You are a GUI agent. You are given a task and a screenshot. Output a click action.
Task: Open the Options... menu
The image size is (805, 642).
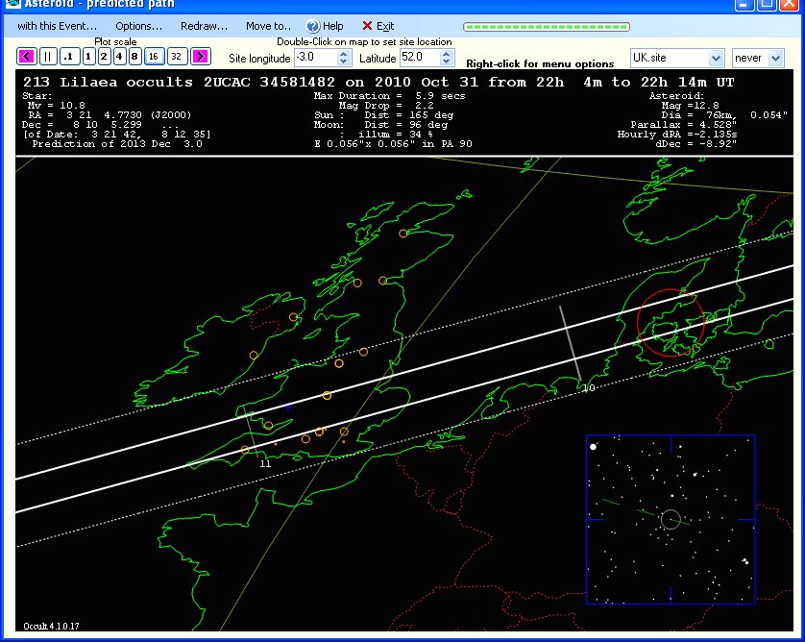(138, 26)
